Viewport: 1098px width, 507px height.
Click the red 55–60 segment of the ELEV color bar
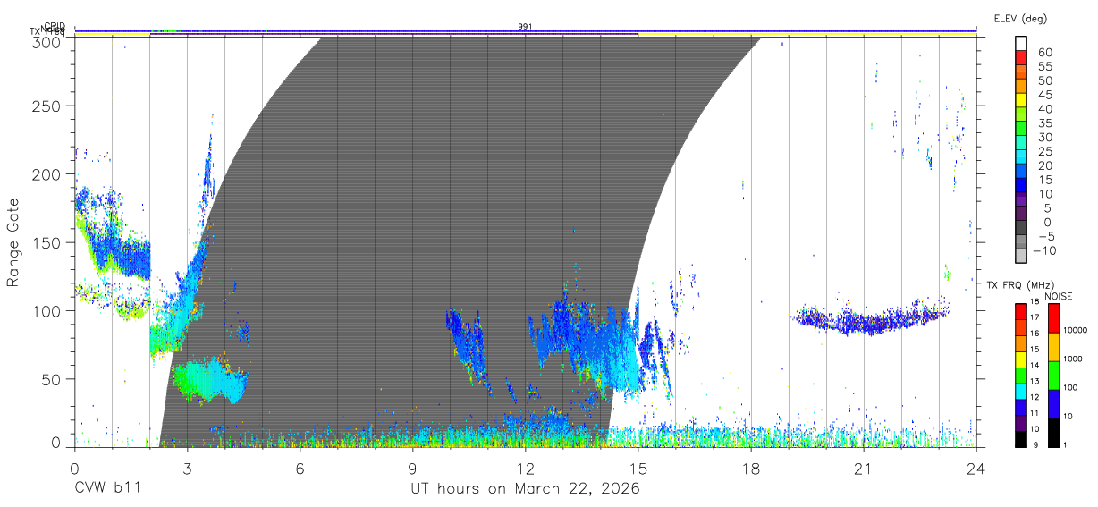tap(1021, 59)
